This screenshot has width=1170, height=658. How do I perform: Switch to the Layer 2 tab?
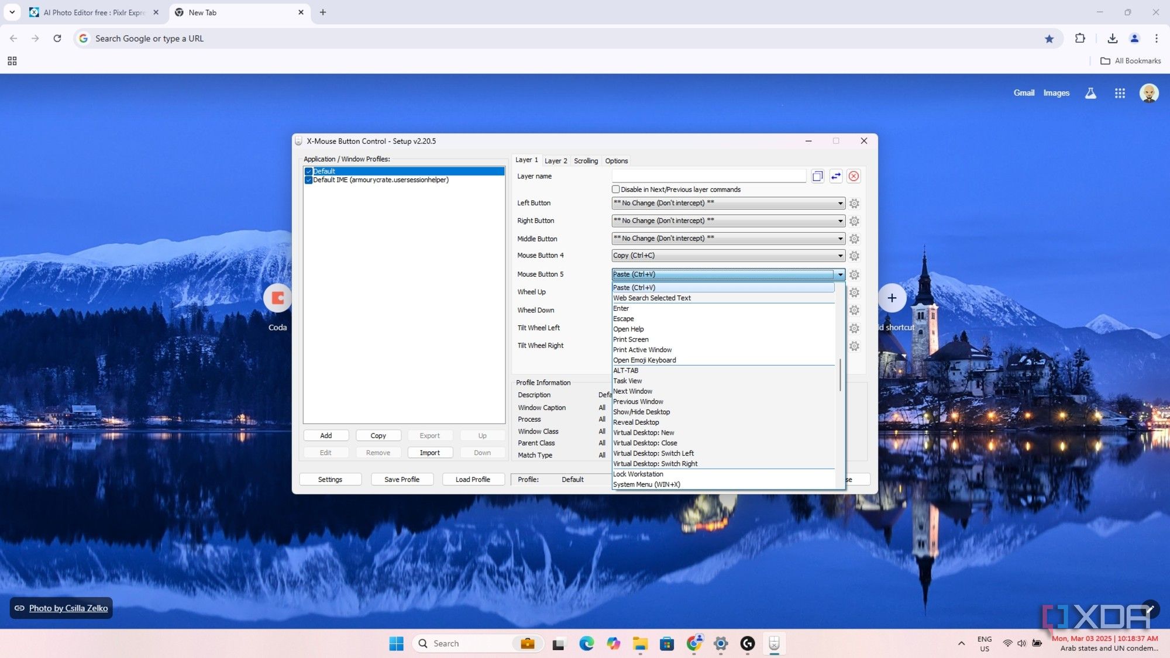click(x=556, y=161)
